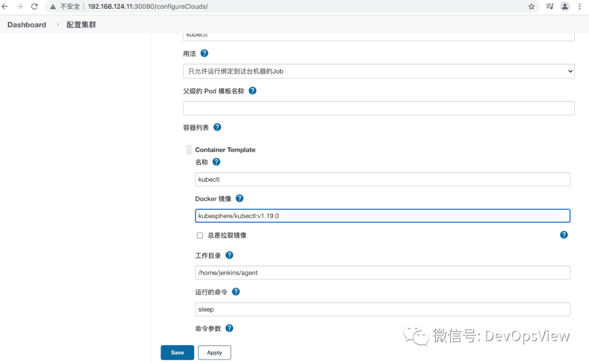Click the container 名称 field containing kubectl
Screen dimensions: 589x363
click(x=382, y=179)
